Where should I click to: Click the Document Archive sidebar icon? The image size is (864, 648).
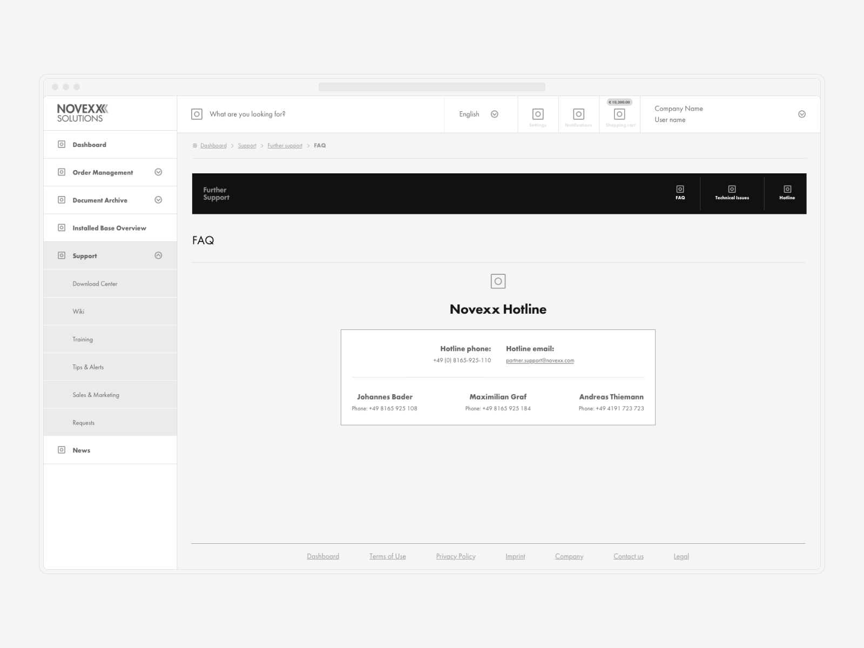(x=62, y=200)
